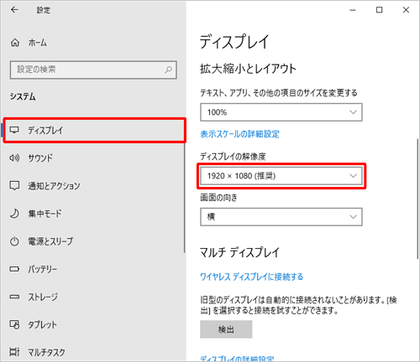Click the sidebar vertical scrollbar
Screen dimensions: 420x362
[x=185, y=197]
